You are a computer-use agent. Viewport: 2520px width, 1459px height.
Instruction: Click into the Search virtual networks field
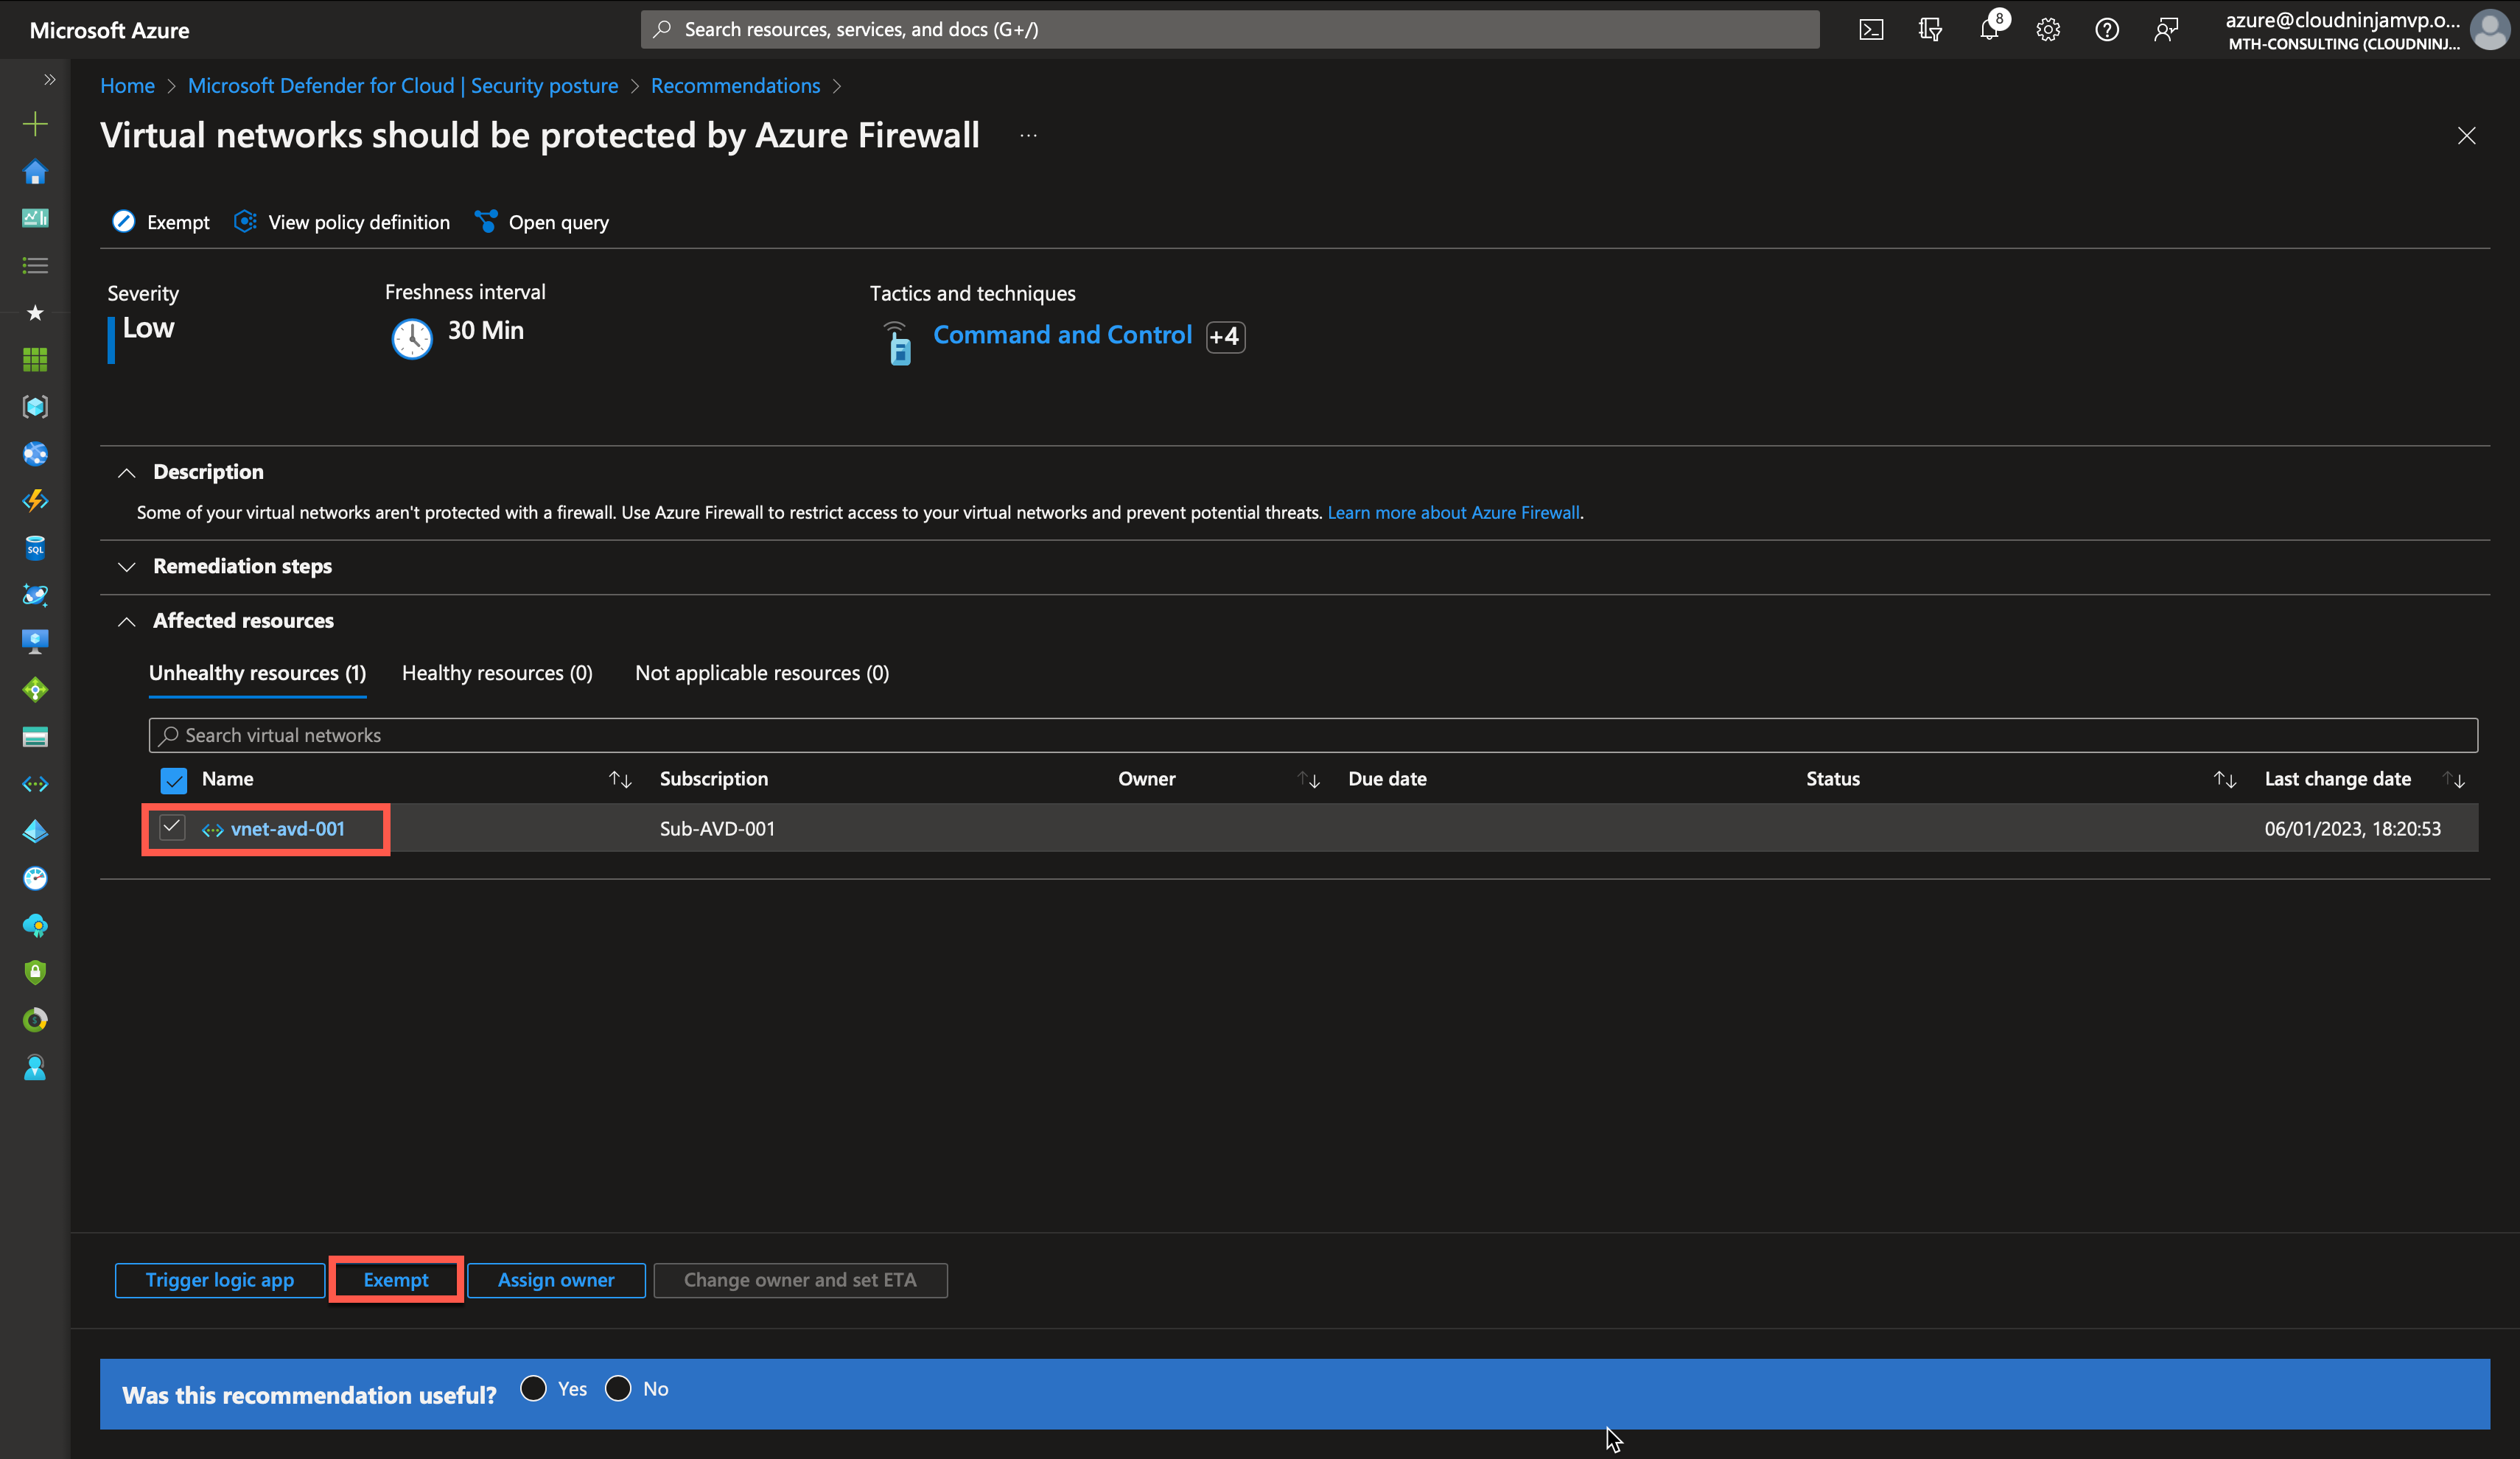1313,735
